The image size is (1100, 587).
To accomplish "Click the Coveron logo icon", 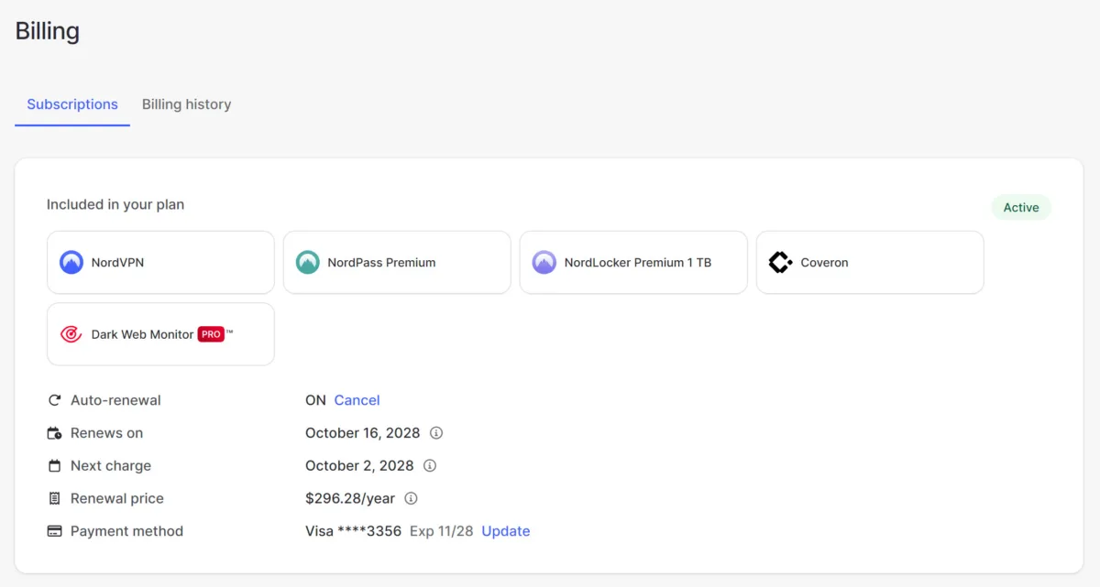I will pos(780,263).
